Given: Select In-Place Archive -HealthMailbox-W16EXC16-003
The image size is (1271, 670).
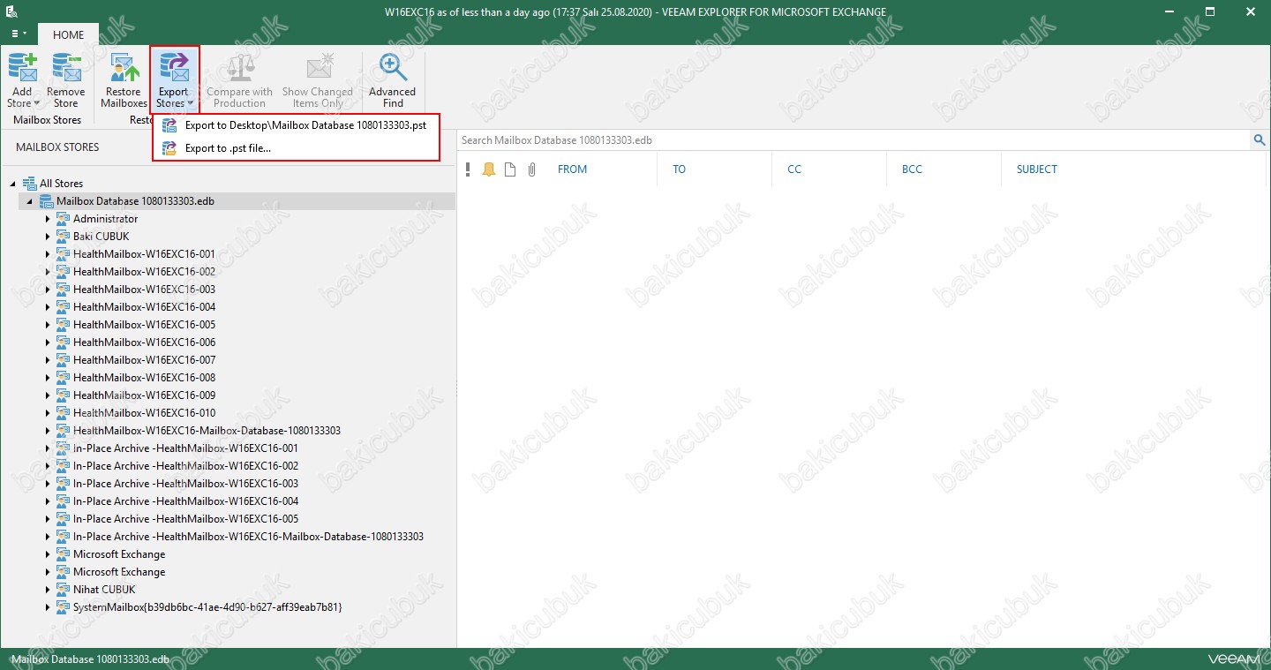Looking at the screenshot, I should point(185,484).
